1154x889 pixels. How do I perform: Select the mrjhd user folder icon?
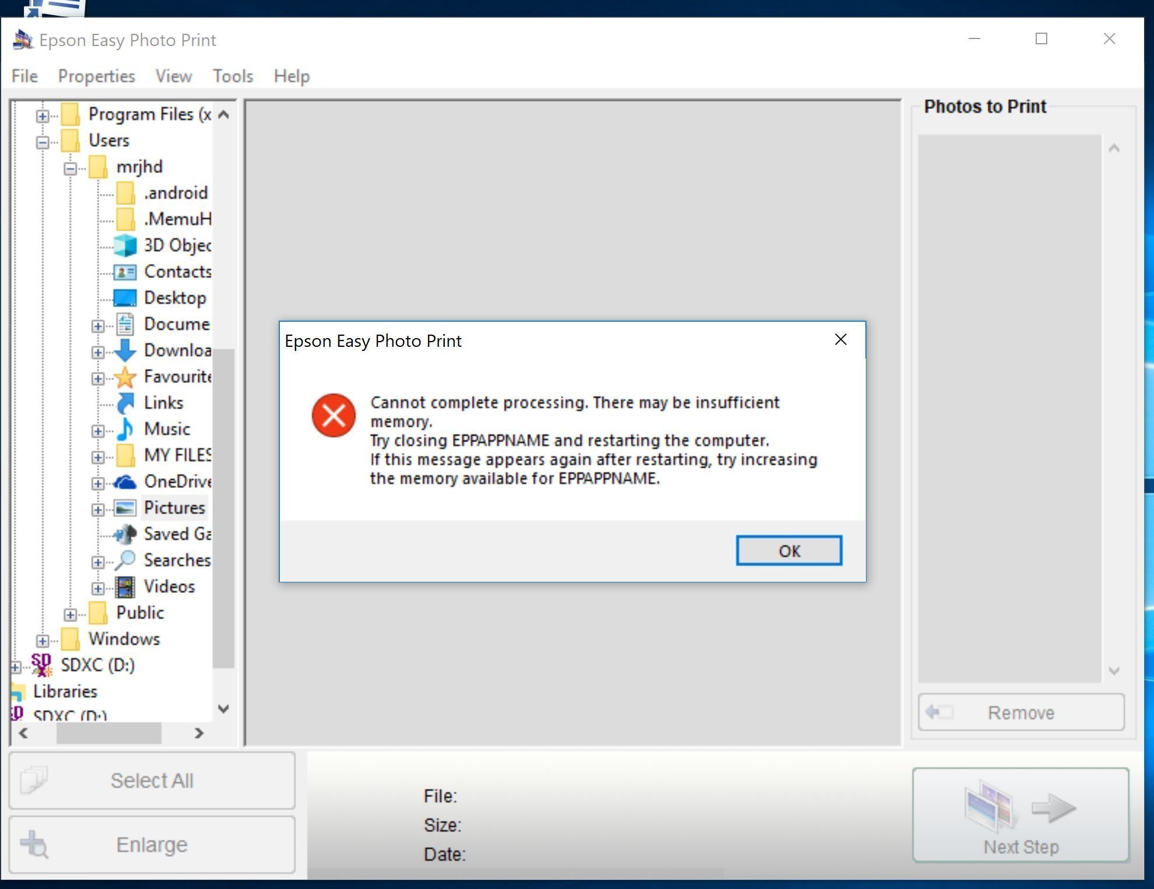97,167
